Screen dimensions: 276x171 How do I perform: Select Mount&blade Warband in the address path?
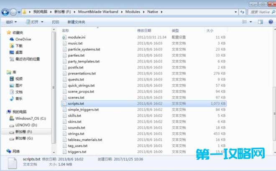[98, 12]
